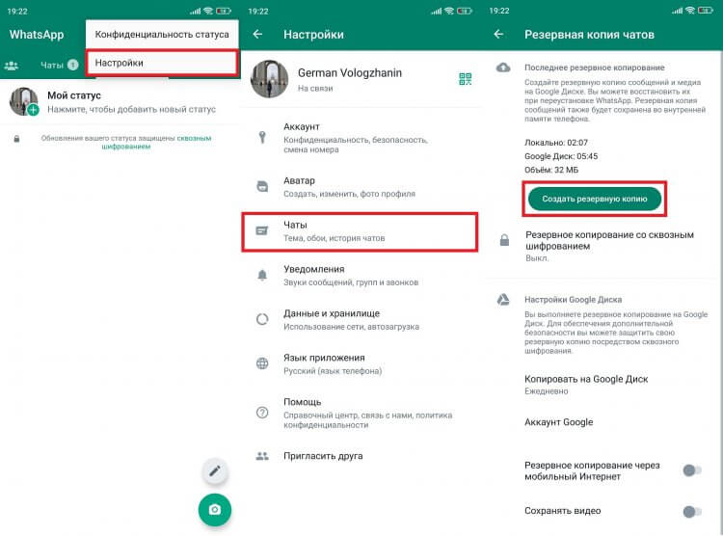Open German Vologzhanin profile photo
Image resolution: width=723 pixels, height=536 pixels.
(x=269, y=79)
